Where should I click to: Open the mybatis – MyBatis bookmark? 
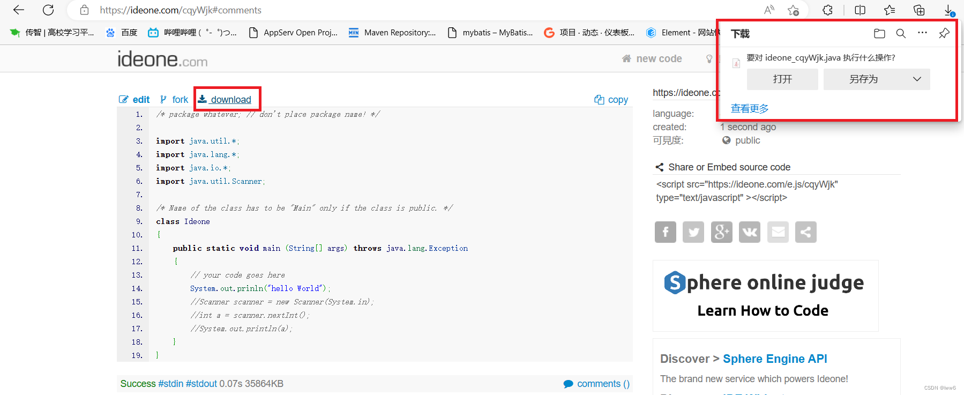(490, 33)
